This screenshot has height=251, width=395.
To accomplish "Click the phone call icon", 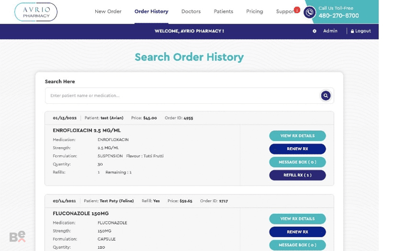I will (x=309, y=13).
